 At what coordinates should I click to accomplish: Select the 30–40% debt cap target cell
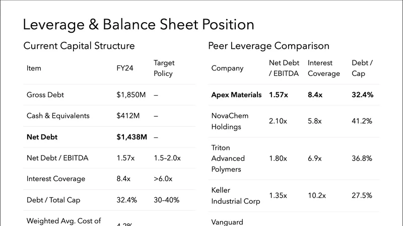(166, 200)
